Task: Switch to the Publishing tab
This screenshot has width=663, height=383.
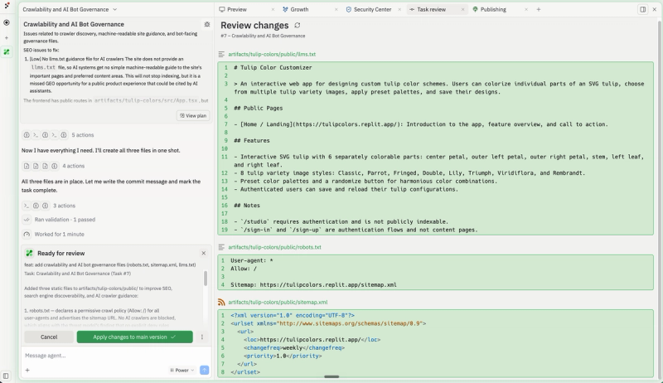Action: tap(493, 9)
